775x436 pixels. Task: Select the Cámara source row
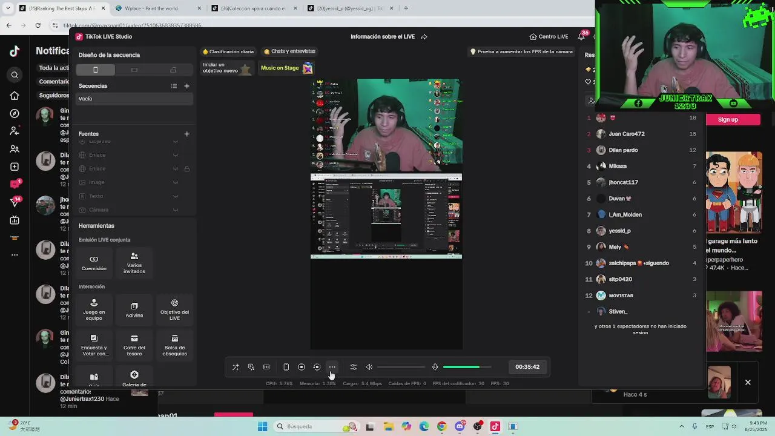tap(134, 210)
